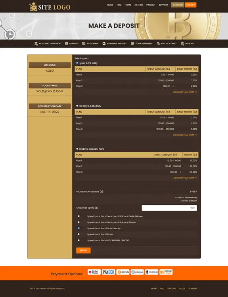The height and width of the screenshot is (297, 228).
Task: Click Calculate your profit under 100 days plan
Action: pos(185,135)
